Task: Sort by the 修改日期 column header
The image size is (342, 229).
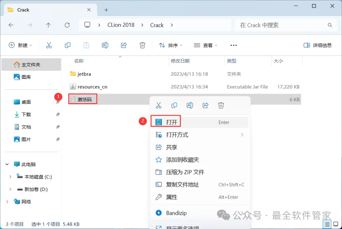Action: click(180, 61)
